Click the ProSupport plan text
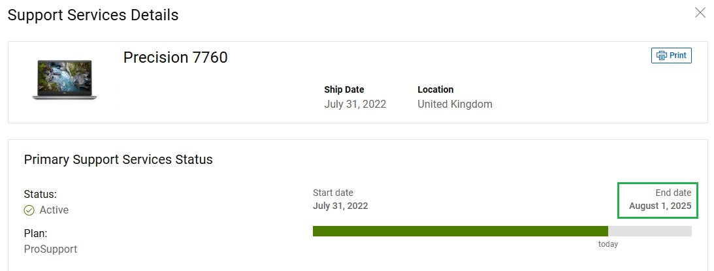 50,249
